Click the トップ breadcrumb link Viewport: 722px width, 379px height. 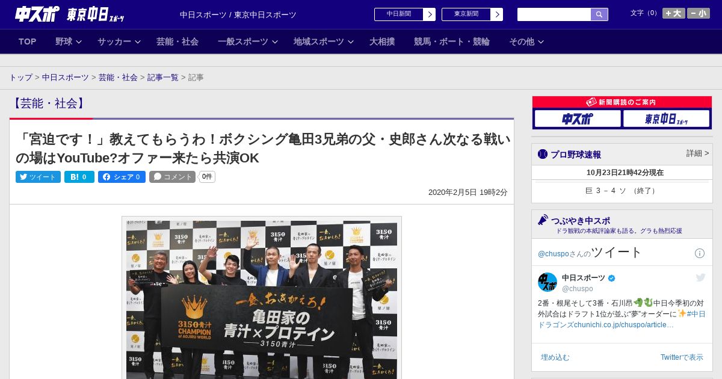[21, 78]
